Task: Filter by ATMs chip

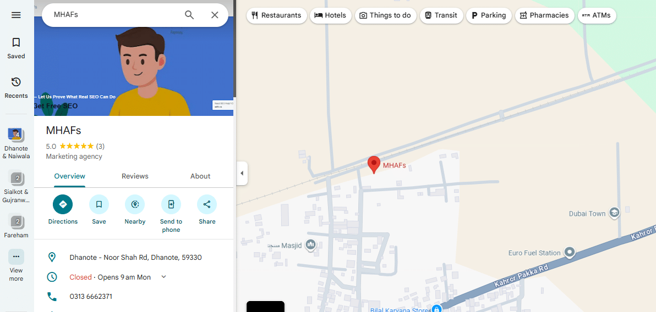Action: [x=597, y=15]
